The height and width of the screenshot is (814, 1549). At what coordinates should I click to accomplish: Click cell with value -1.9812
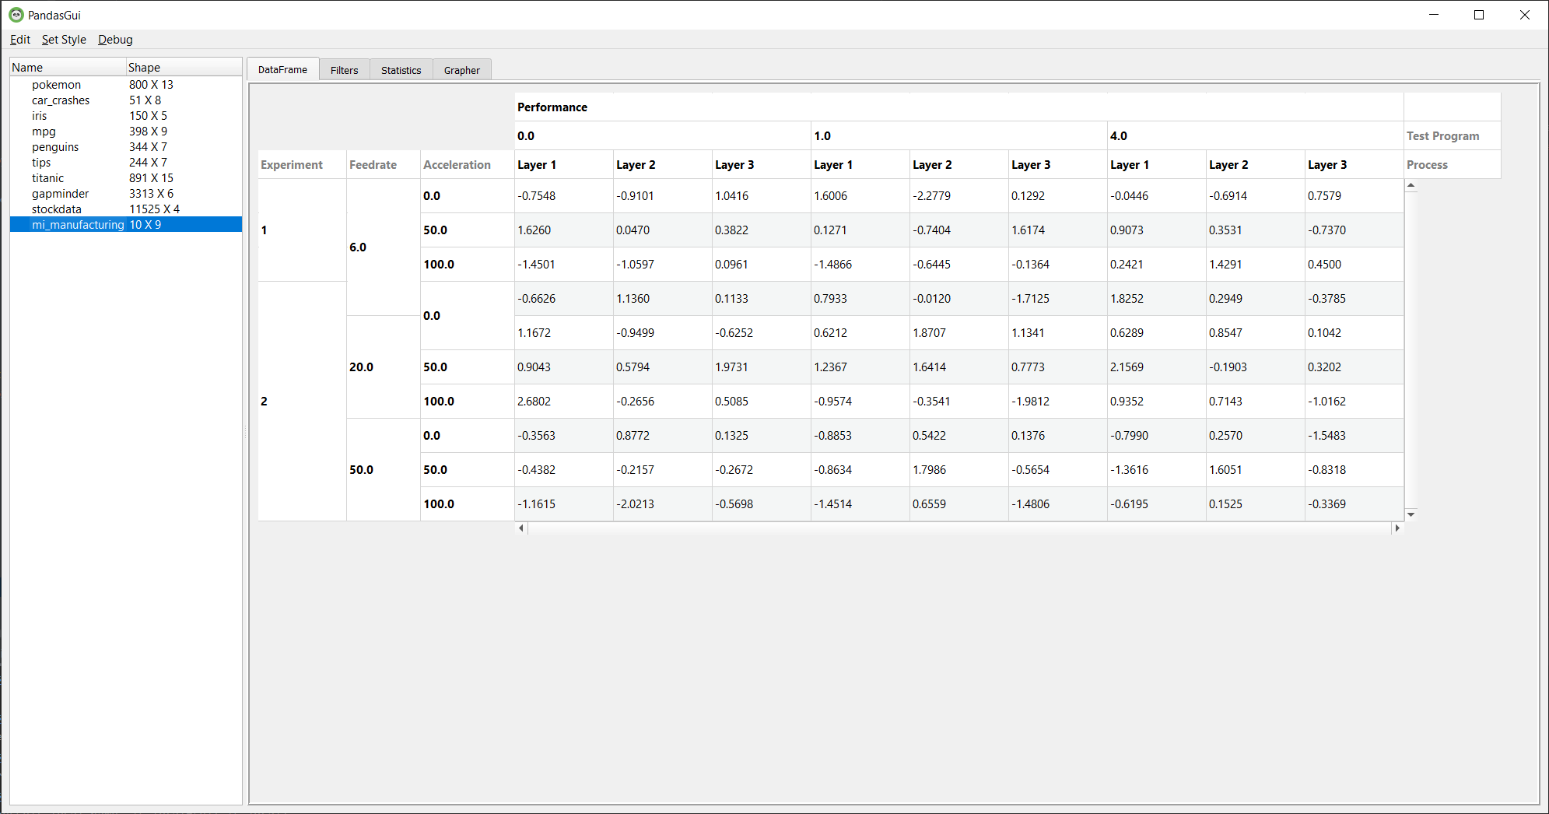click(x=1057, y=402)
